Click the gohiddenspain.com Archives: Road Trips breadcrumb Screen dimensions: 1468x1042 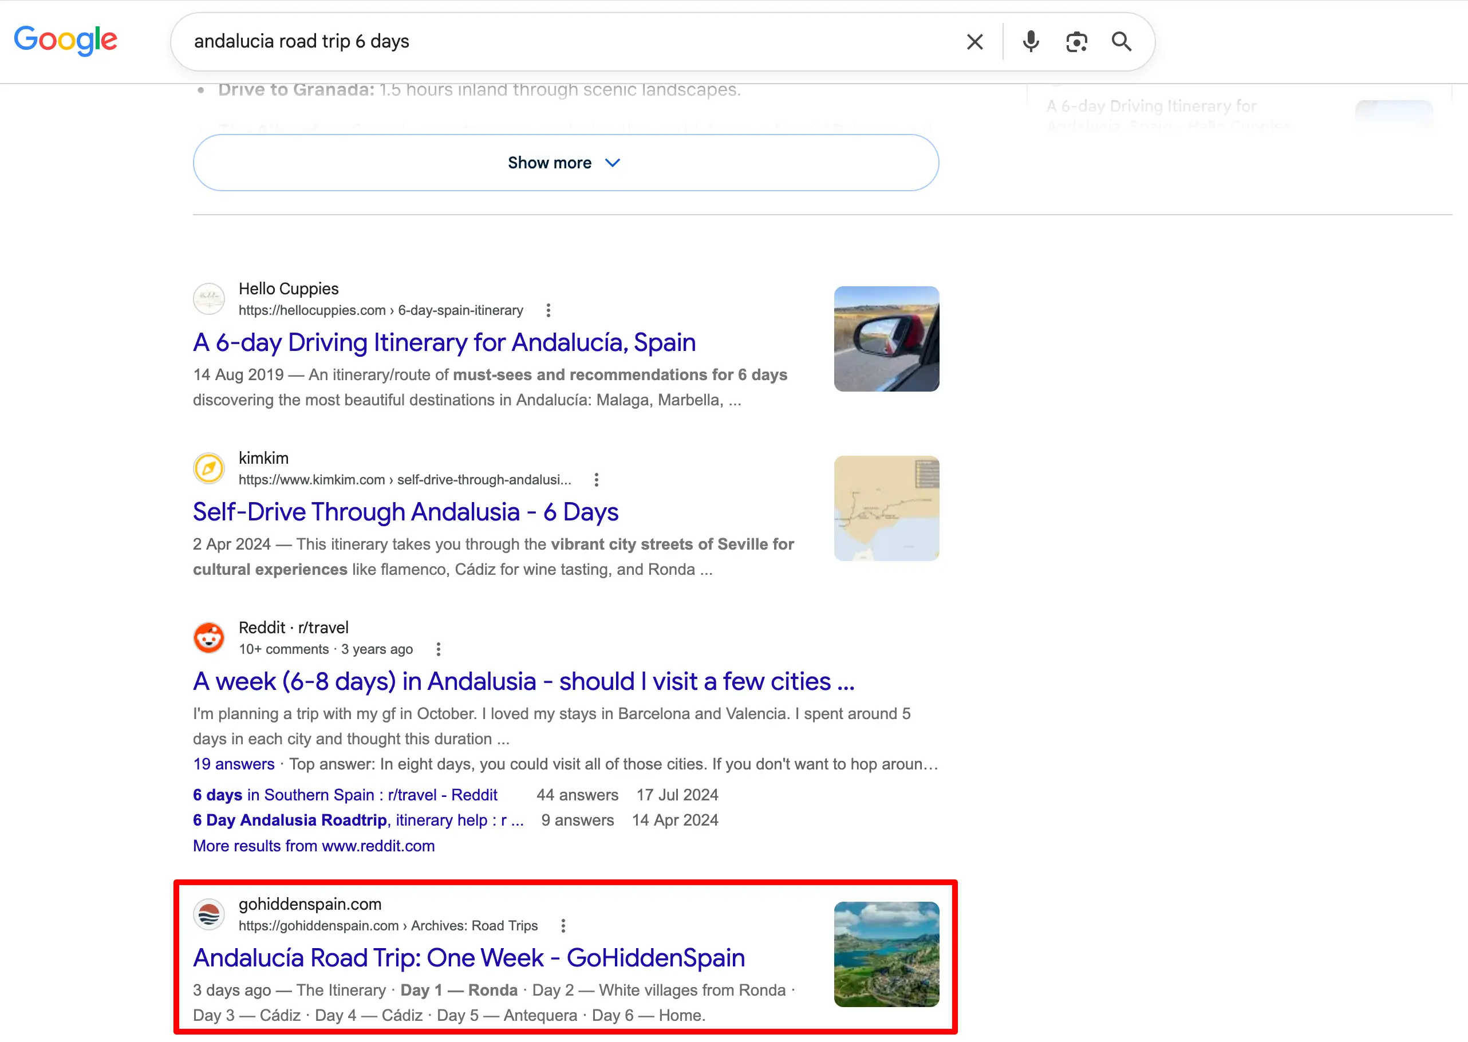pyautogui.click(x=388, y=926)
